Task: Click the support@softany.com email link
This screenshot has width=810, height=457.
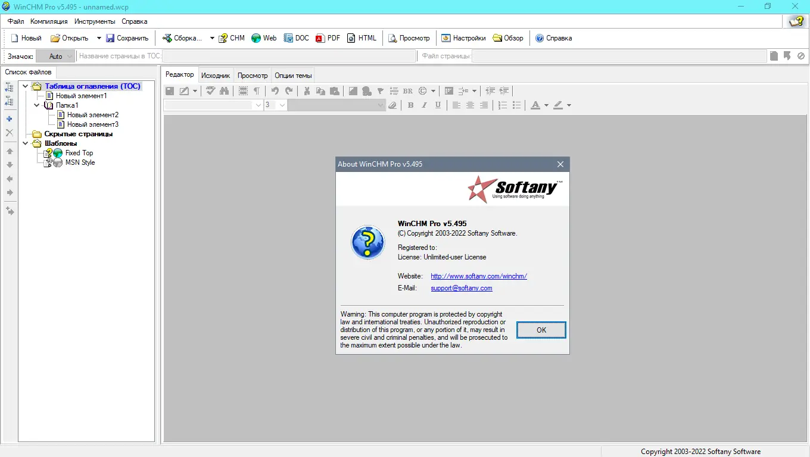Action: [462, 288]
